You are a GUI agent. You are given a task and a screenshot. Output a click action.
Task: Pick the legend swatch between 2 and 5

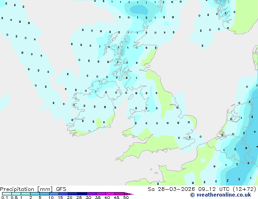pyautogui.click(x=35, y=194)
